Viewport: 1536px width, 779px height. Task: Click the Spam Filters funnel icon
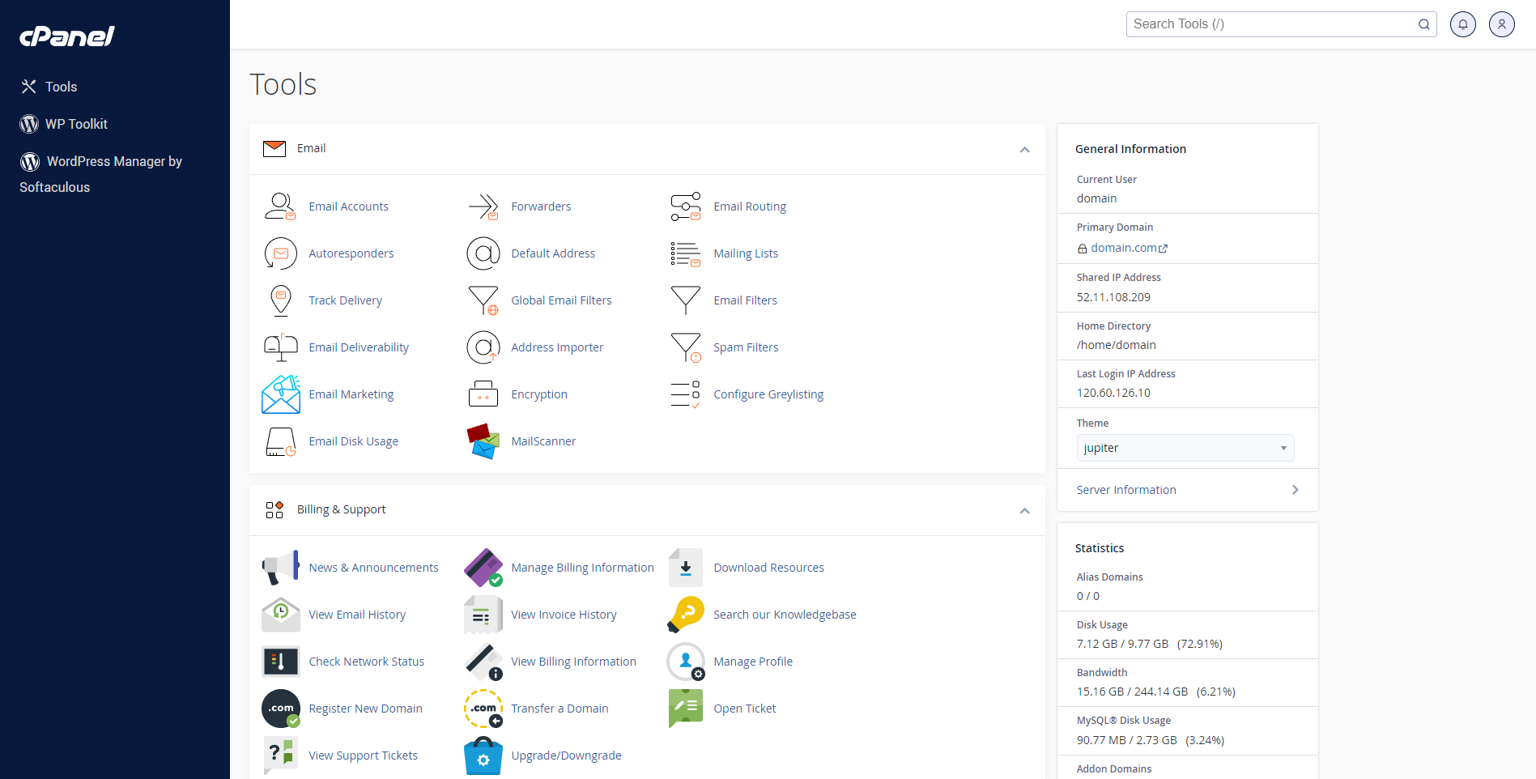point(685,347)
